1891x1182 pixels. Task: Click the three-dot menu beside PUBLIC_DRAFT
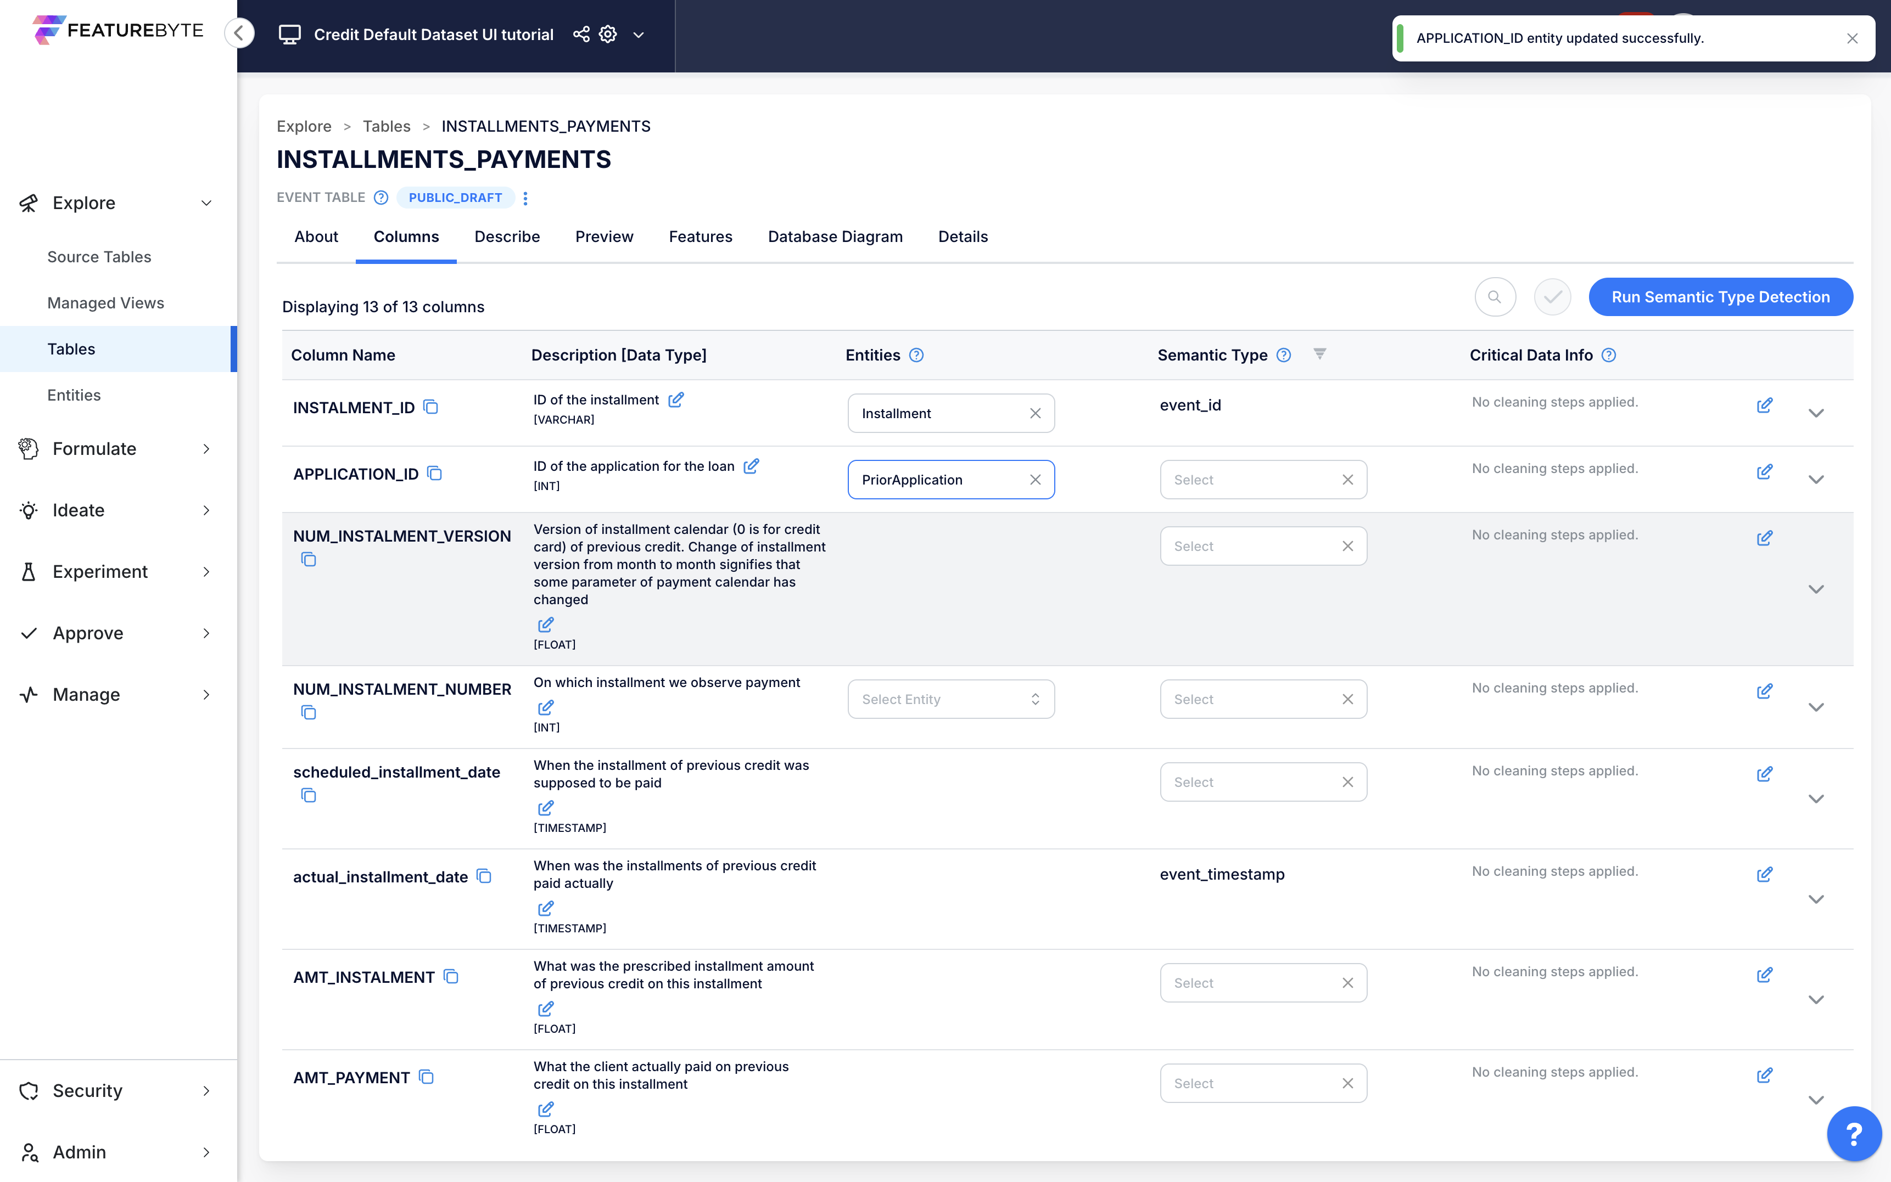point(525,198)
